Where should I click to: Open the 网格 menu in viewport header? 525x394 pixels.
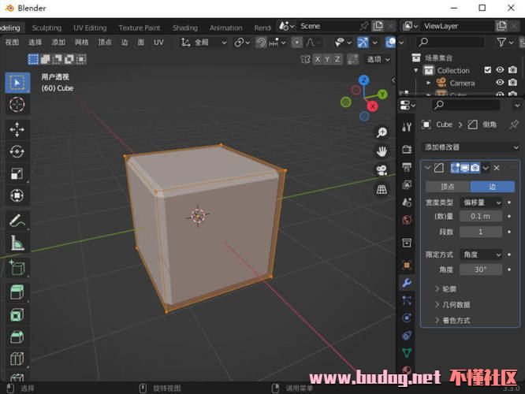click(x=82, y=43)
